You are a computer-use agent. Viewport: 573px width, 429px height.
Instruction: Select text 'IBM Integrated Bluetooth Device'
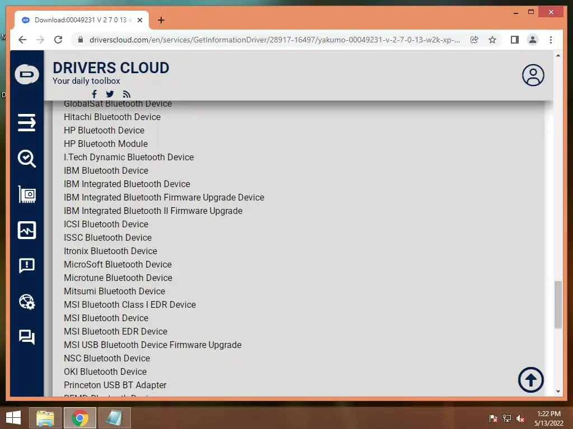pyautogui.click(x=127, y=184)
